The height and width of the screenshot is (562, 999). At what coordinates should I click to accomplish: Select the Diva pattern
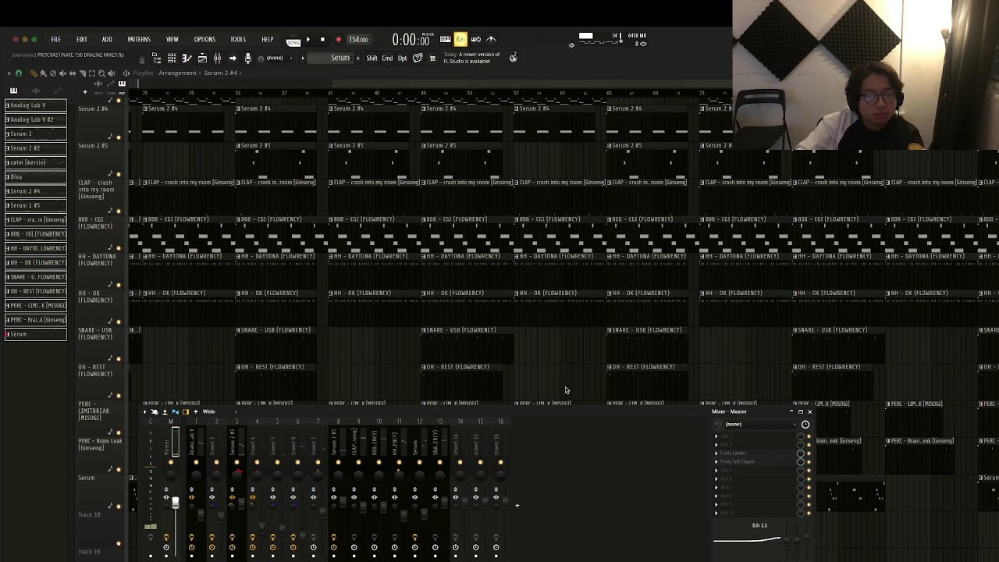point(36,176)
